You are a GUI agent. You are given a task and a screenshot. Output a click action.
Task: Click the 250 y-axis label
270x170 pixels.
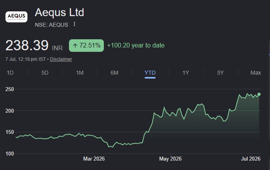point(10,89)
